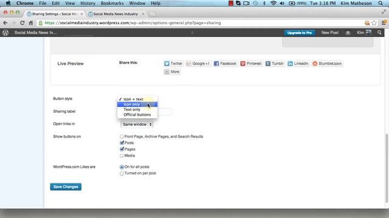This screenshot has height=218, width=389.
Task: Switch to the Sharing Settings tab
Action: click(55, 14)
